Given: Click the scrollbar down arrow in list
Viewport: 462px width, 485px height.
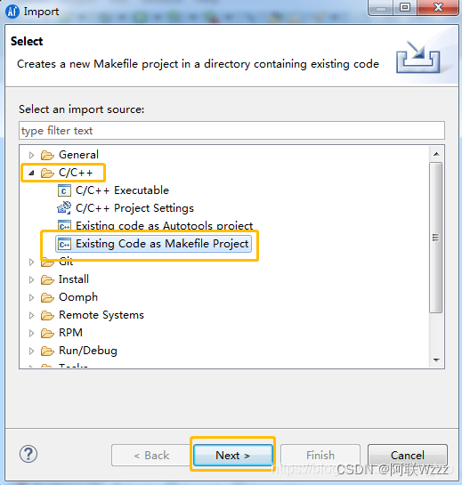Looking at the screenshot, I should 436,360.
